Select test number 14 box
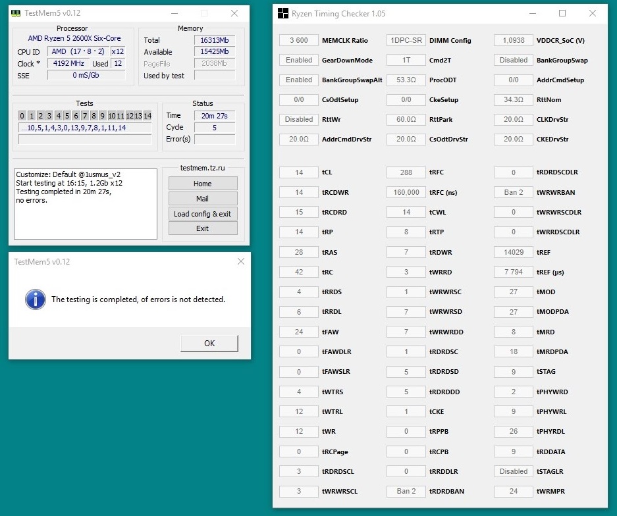The image size is (617, 516). 147,116
